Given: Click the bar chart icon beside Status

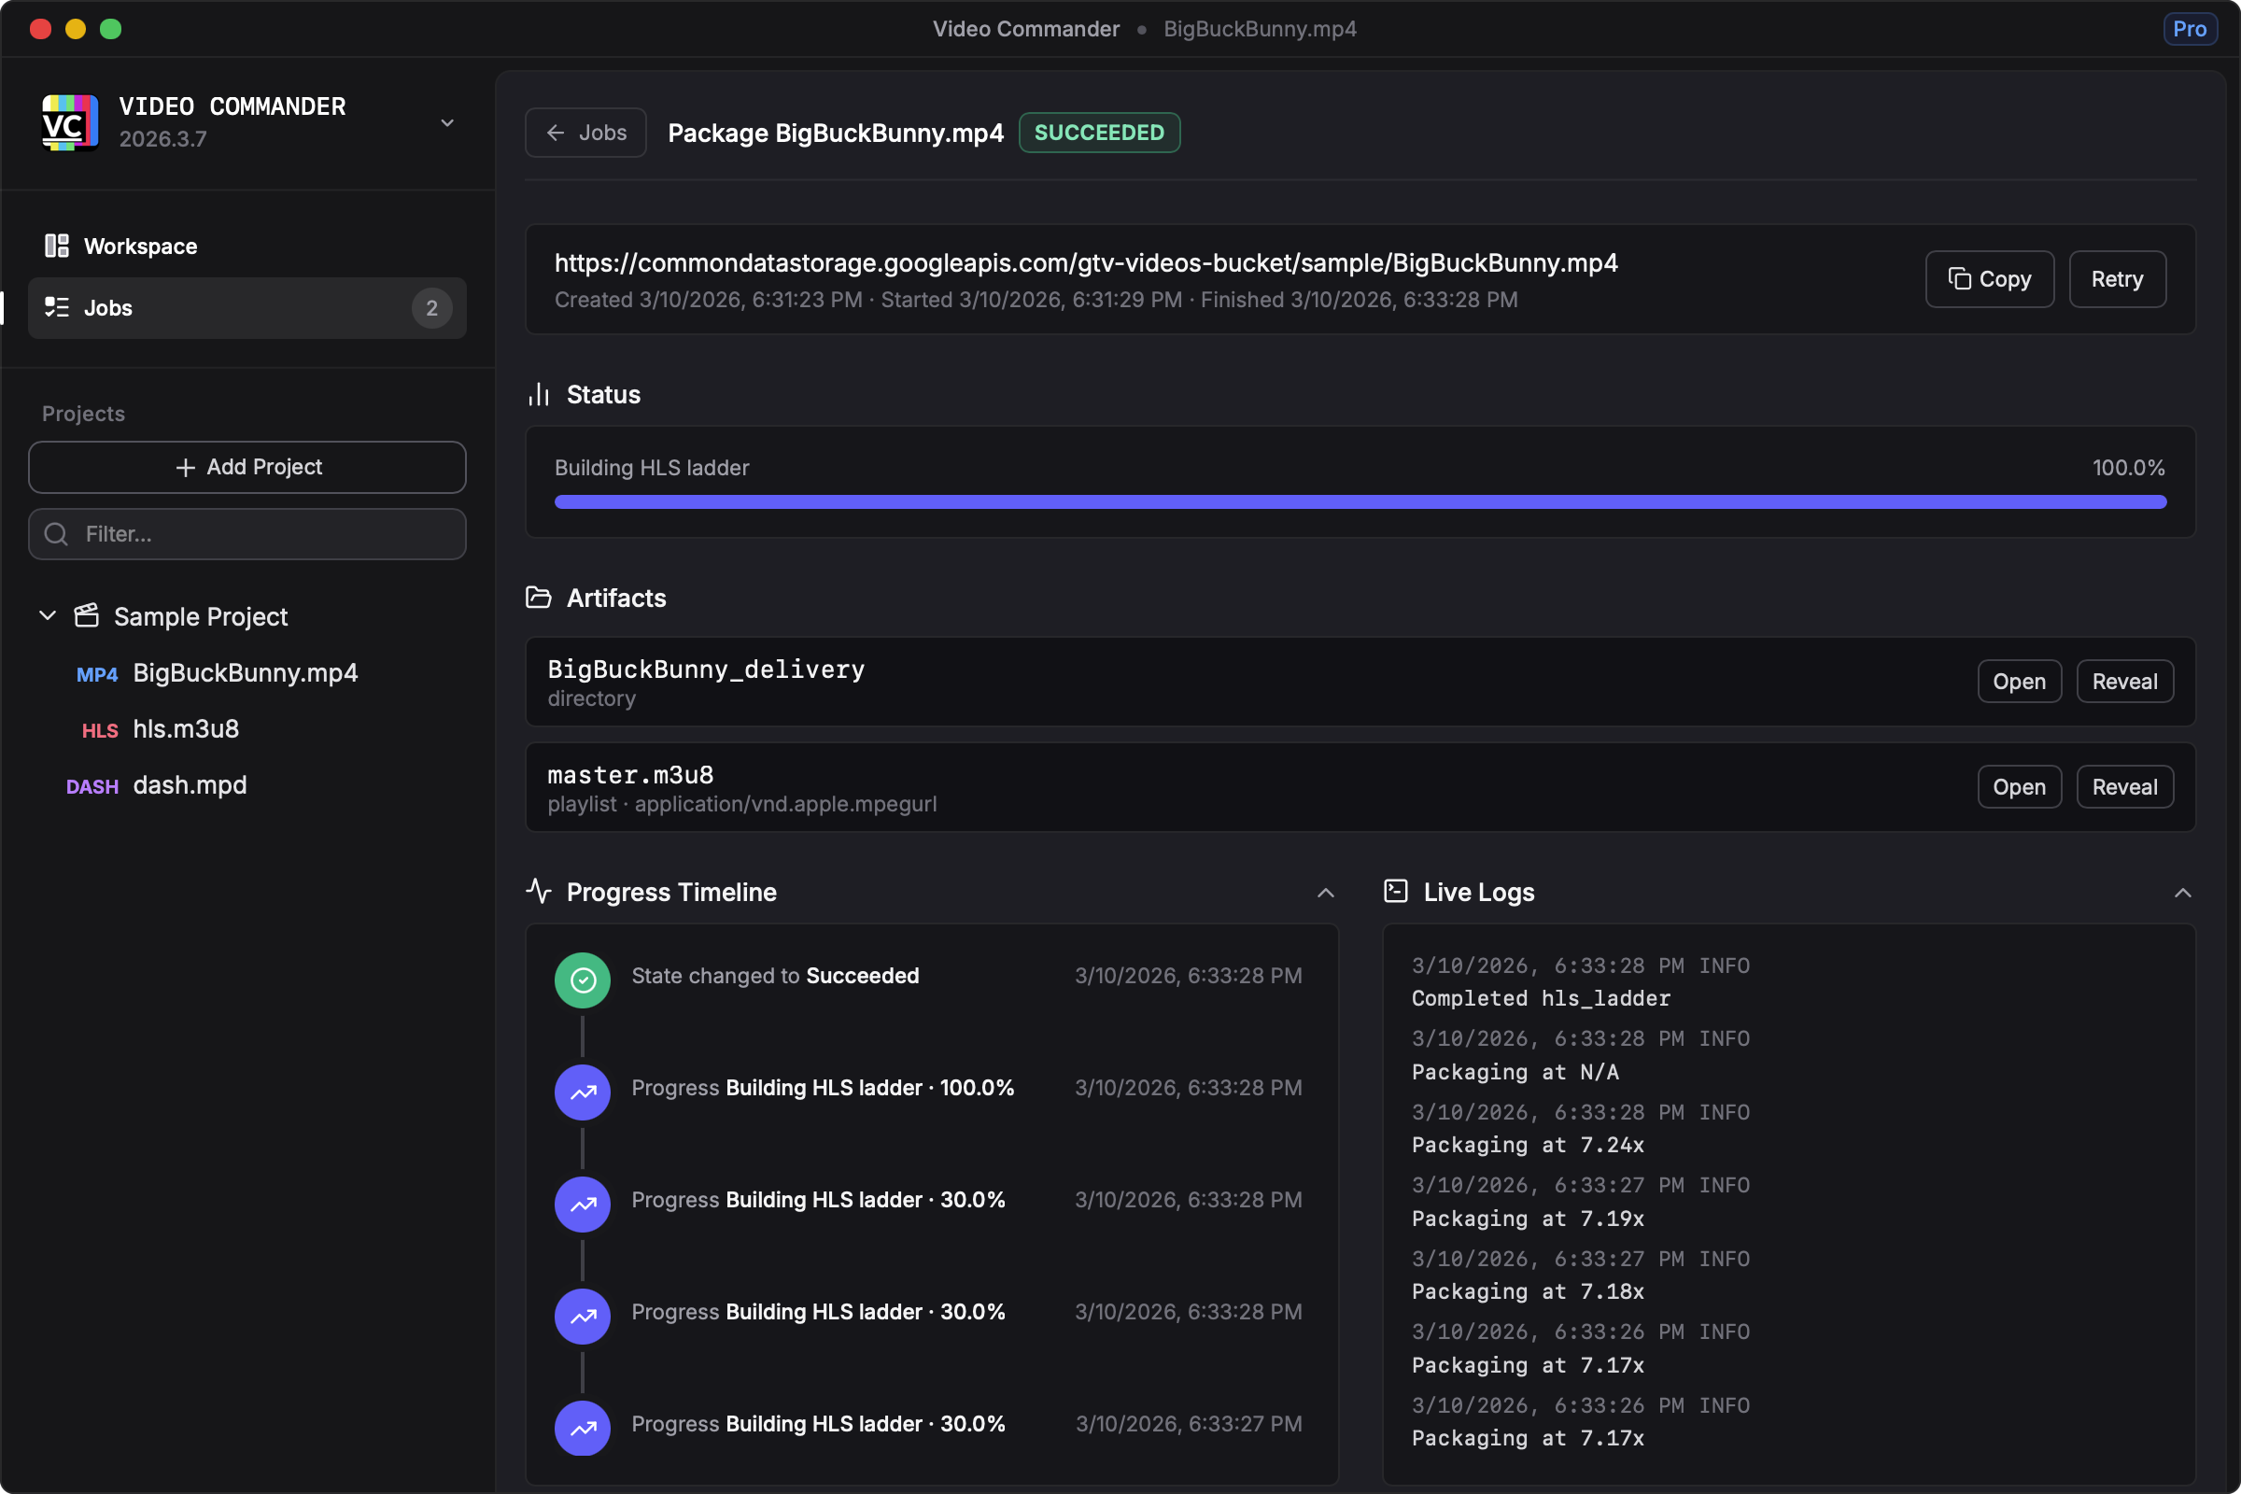Looking at the screenshot, I should click(x=539, y=393).
